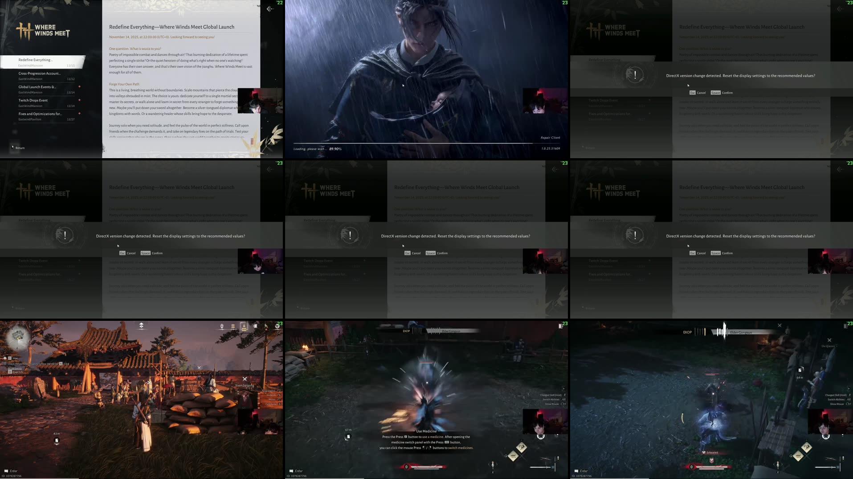Click the sword weapon icon near the health bar
Viewport: 853px width, 479px height.
(541, 467)
